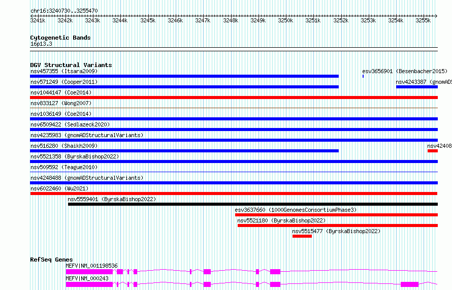Click the 3252k ruler tick label
Image resolution: width=452 pixels, height=290 pixels.
tap(341, 20)
